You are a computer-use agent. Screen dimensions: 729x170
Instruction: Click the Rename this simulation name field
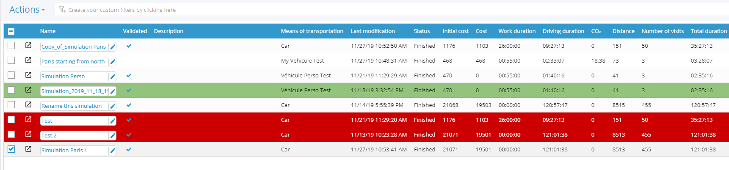tap(72, 106)
